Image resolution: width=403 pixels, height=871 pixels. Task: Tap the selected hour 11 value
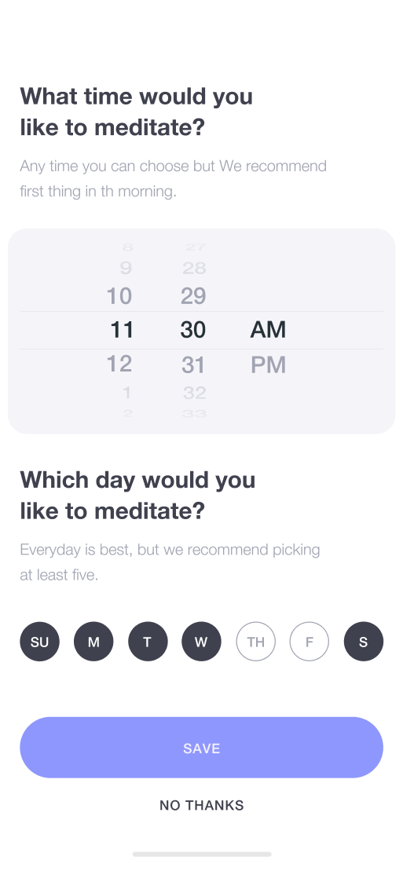tap(122, 330)
